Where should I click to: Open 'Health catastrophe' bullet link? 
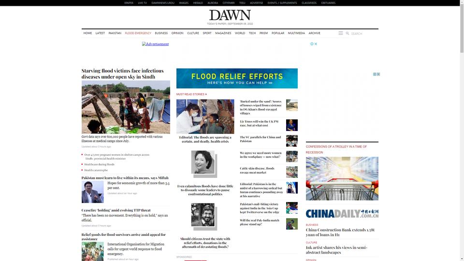[96, 170]
